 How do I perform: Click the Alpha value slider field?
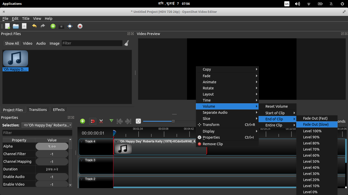[52, 146]
